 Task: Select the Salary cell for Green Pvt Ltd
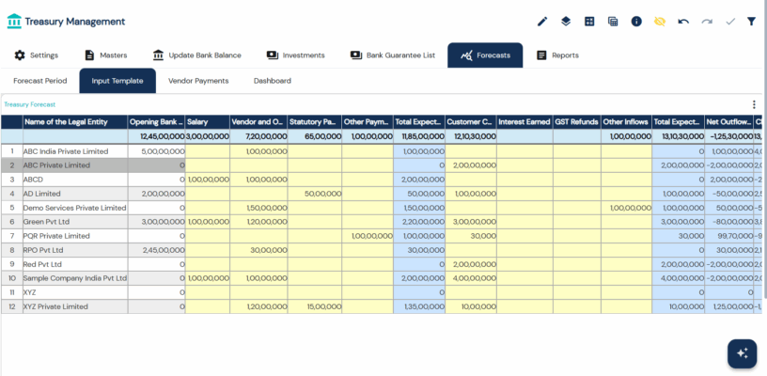(x=208, y=222)
